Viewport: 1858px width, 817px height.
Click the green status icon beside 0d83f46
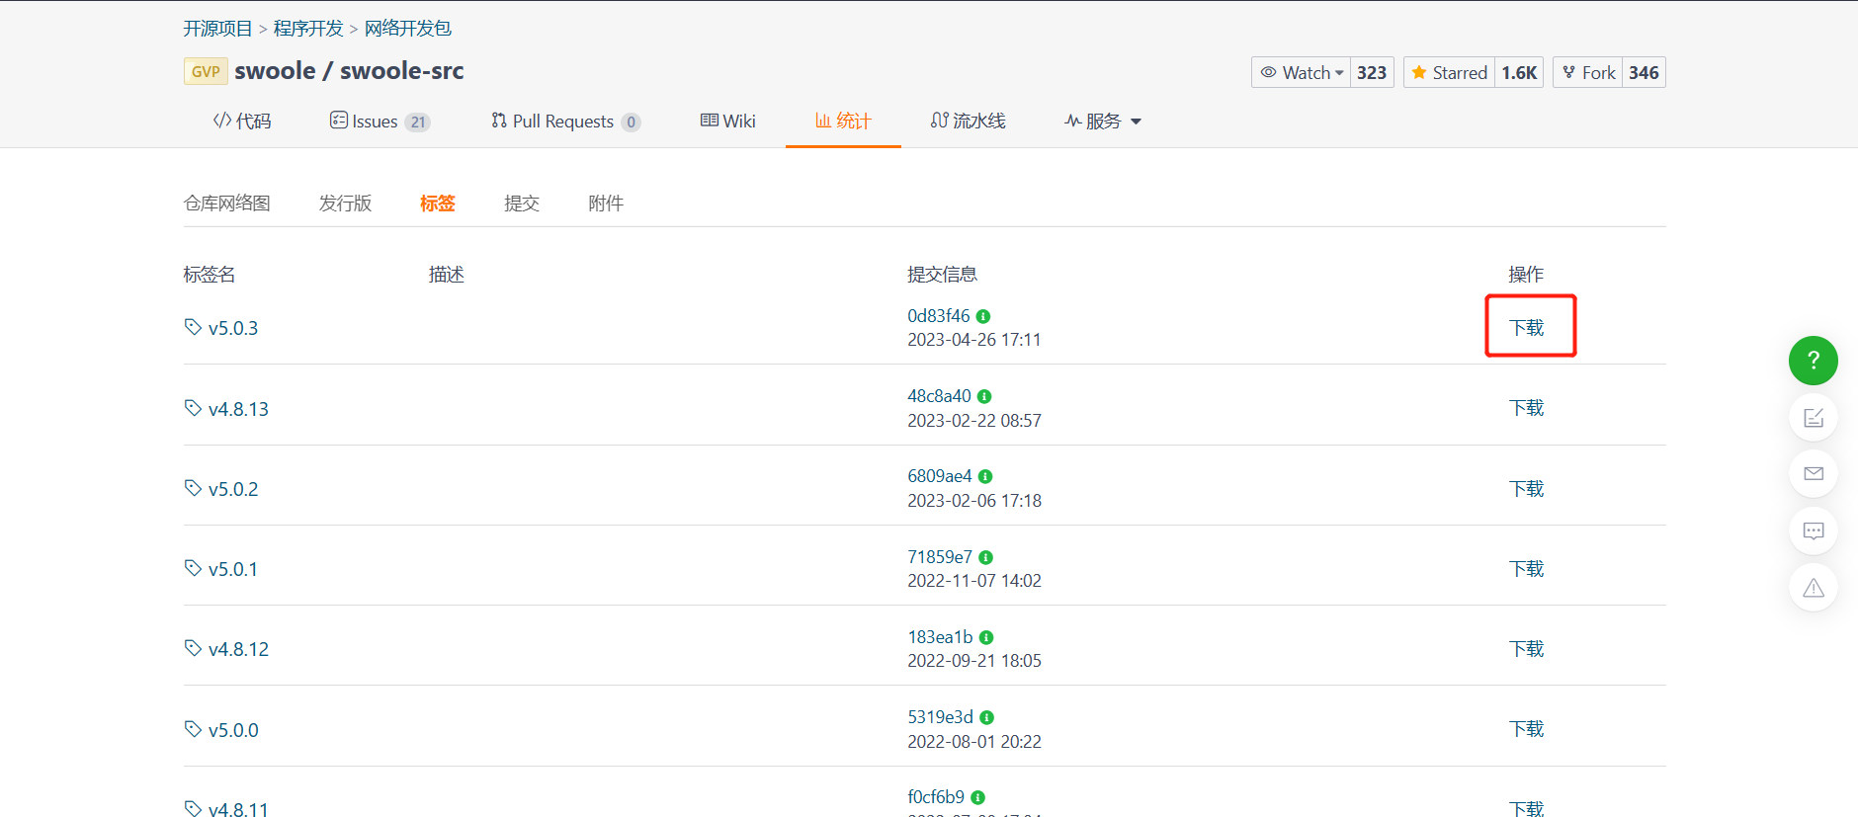click(x=983, y=316)
